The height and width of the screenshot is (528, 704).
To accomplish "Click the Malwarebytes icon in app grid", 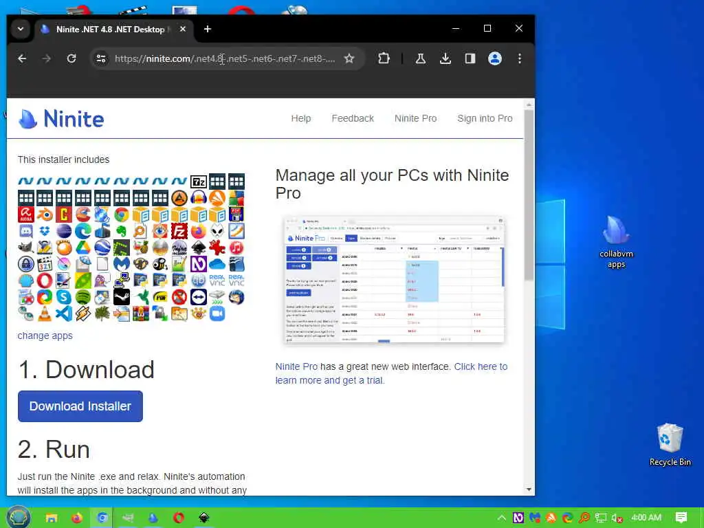I will click(121, 264).
